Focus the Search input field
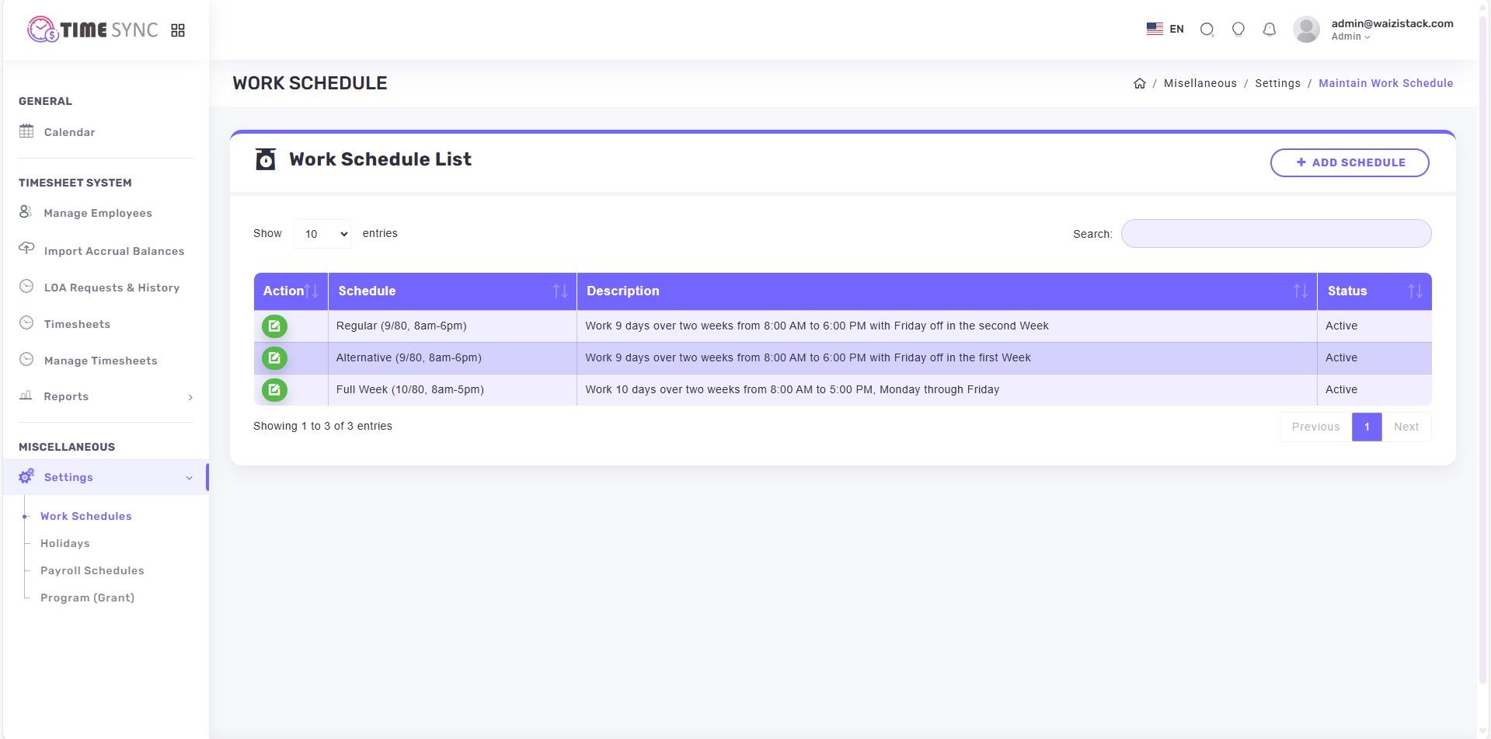This screenshot has width=1491, height=739. point(1276,234)
